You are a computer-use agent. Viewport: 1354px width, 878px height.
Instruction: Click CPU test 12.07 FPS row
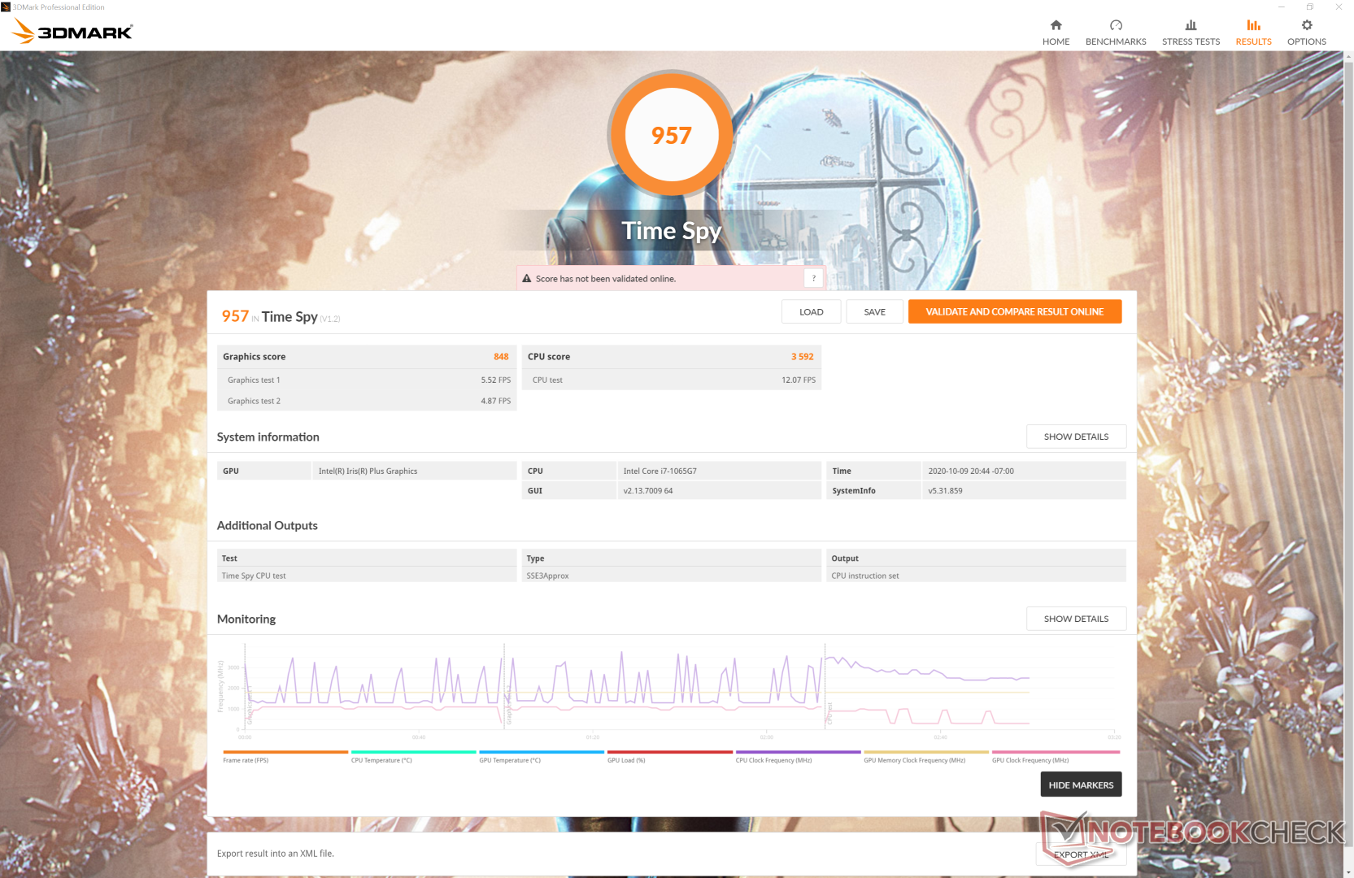(672, 380)
